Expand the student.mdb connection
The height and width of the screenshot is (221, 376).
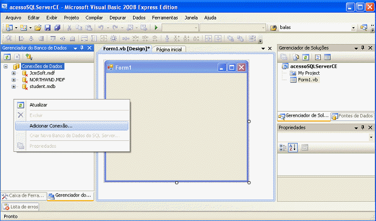14,86
